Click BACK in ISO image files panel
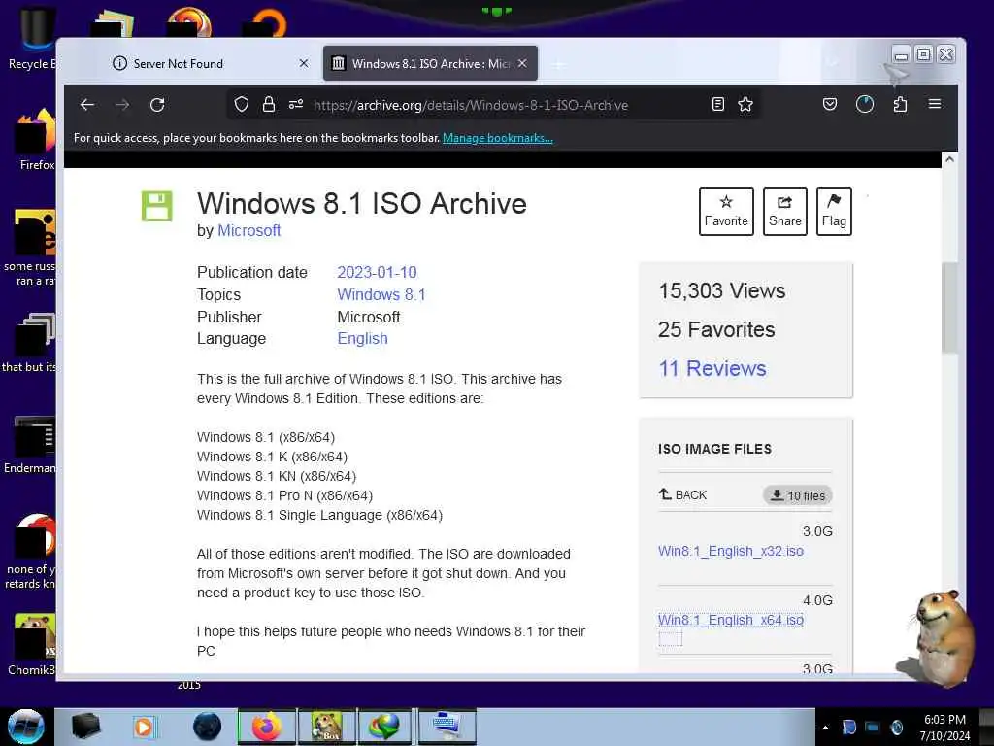 pos(682,494)
